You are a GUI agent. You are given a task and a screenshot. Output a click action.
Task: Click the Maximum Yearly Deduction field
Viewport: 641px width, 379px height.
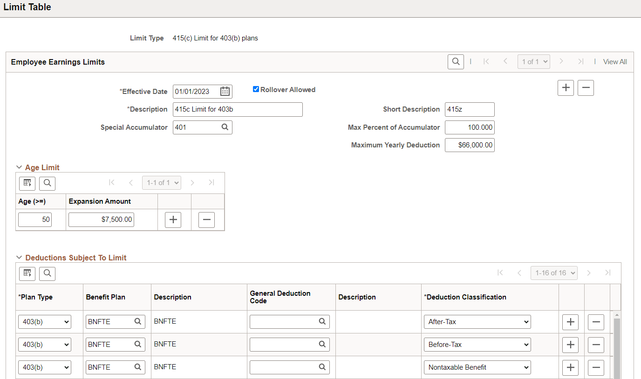coord(470,145)
